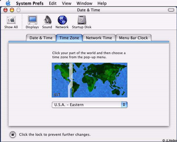Open the Help menu
The height and width of the screenshot is (142, 177).
pos(102,3)
